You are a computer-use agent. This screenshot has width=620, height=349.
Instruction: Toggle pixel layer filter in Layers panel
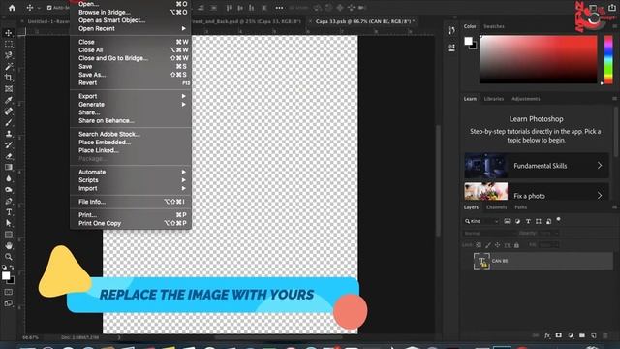click(507, 221)
